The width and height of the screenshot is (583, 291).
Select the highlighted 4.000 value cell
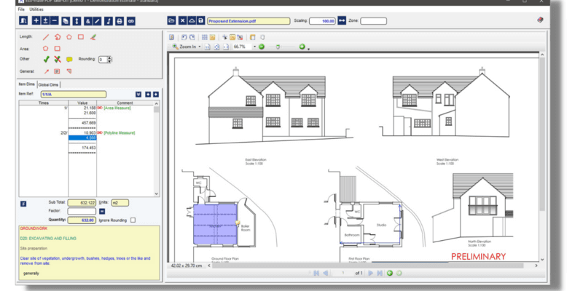pyautogui.click(x=82, y=137)
